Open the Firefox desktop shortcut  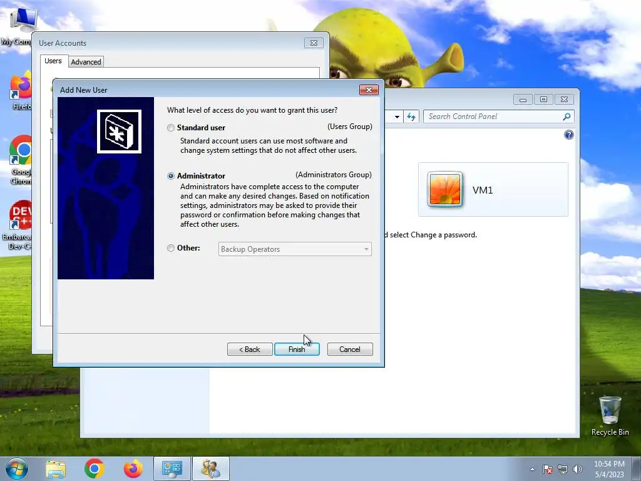(19, 91)
